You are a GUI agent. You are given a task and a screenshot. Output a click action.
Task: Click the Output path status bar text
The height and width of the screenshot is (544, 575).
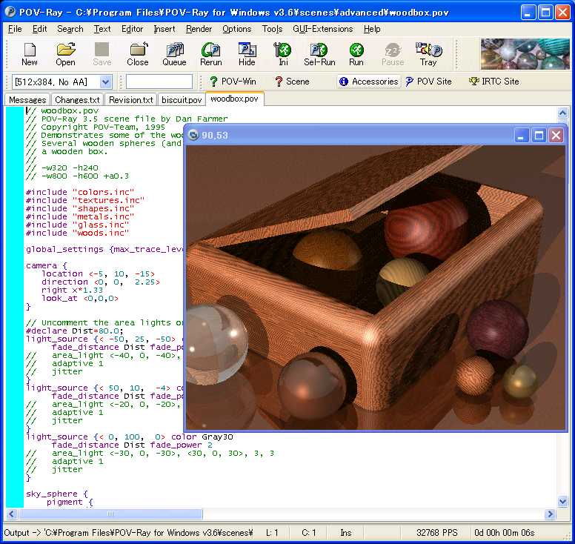(128, 533)
